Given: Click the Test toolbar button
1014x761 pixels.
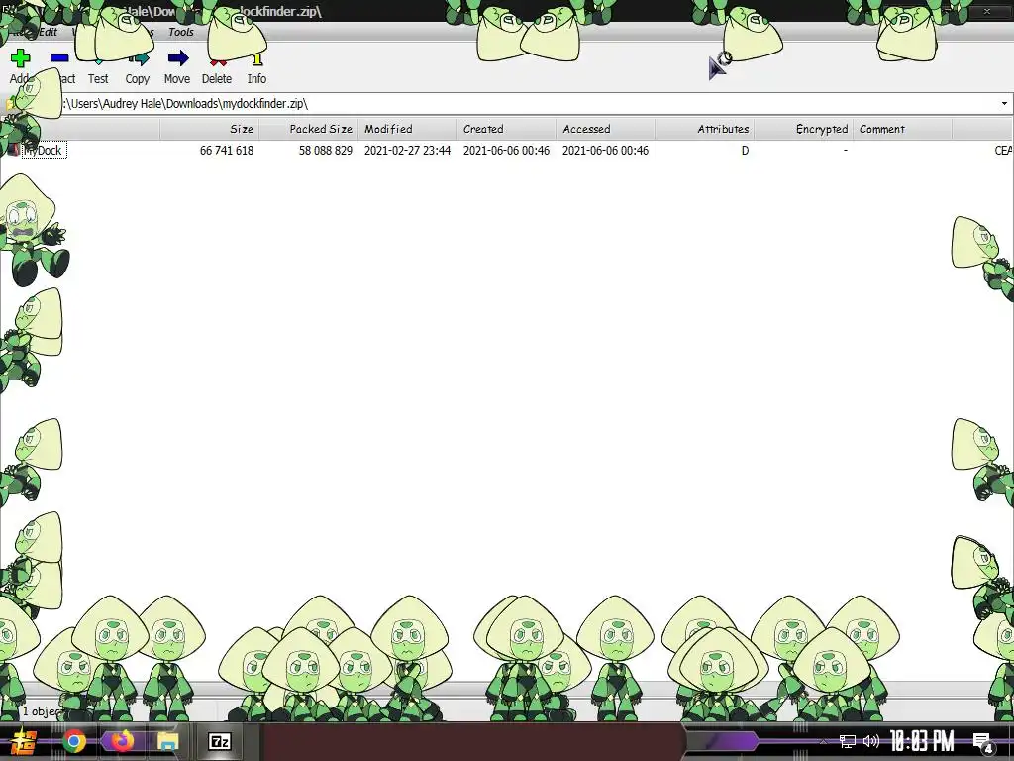Looking at the screenshot, I should [x=98, y=68].
